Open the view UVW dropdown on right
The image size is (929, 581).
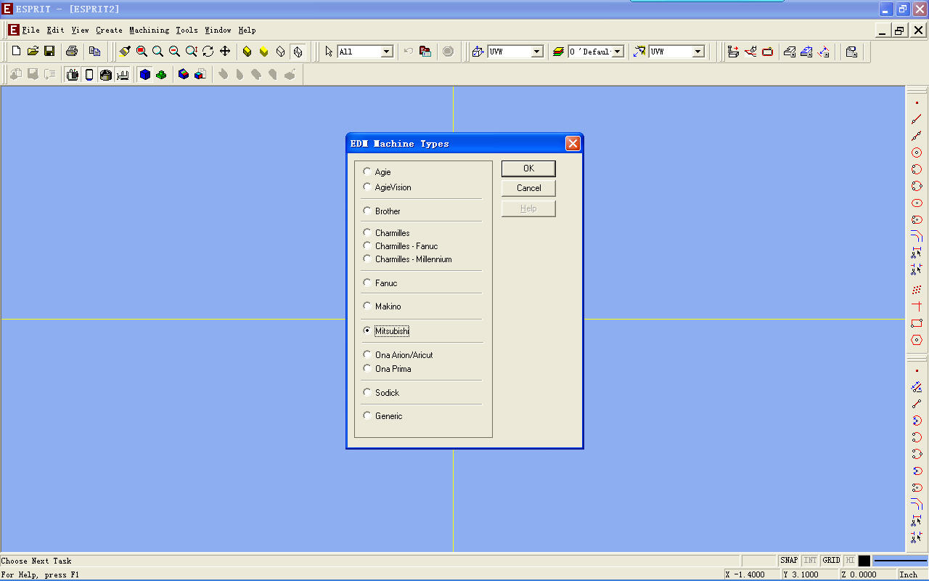click(698, 52)
